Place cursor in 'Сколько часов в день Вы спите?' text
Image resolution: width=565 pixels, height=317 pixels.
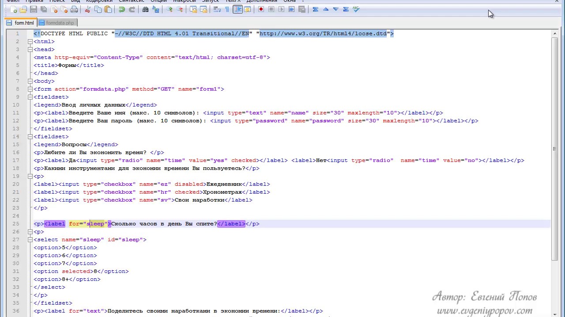pos(164,224)
